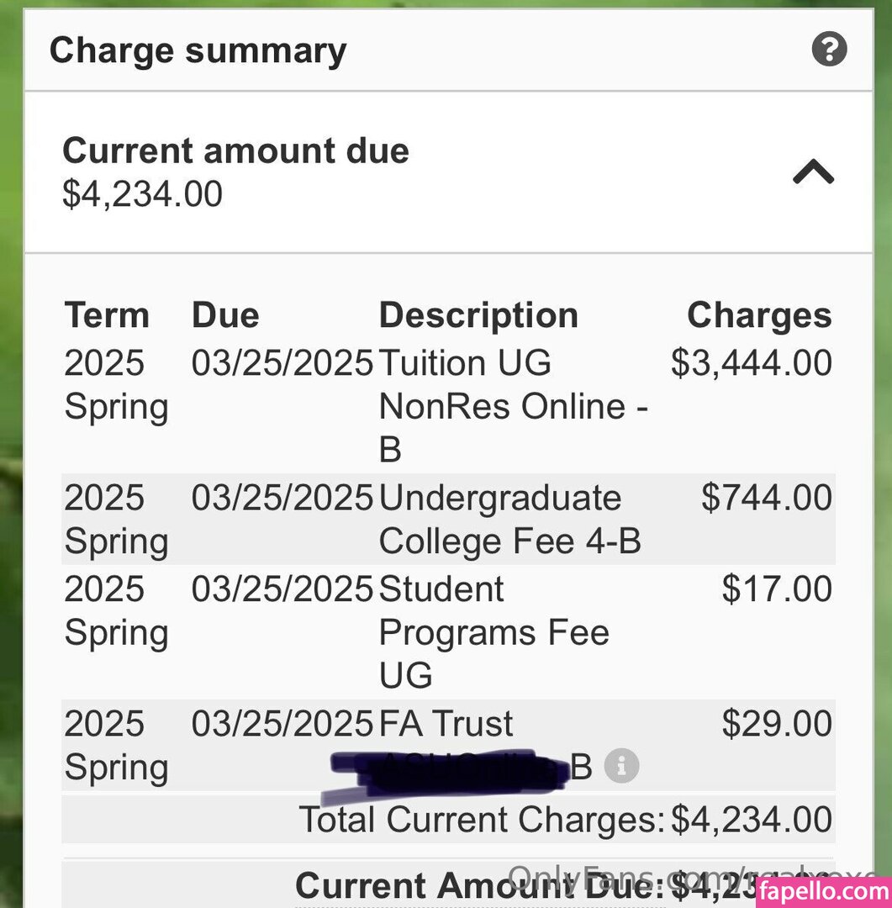Screen dimensions: 892x908
Task: Select the Student Programs Fee UG entry
Action: point(494,632)
